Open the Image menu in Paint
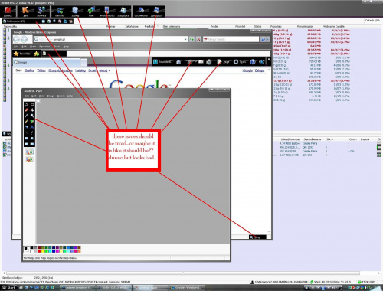This screenshot has height=291, width=383. (51, 96)
